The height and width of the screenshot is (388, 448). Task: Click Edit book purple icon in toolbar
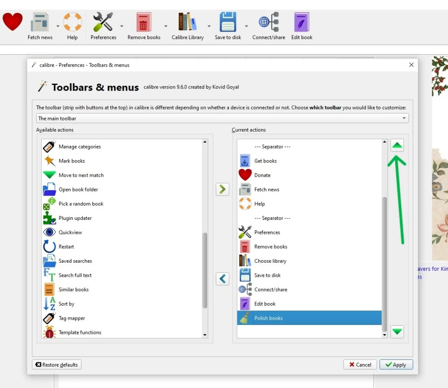point(301,22)
